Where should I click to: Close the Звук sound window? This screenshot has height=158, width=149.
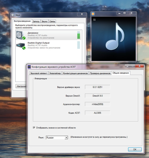(x=82, y=14)
